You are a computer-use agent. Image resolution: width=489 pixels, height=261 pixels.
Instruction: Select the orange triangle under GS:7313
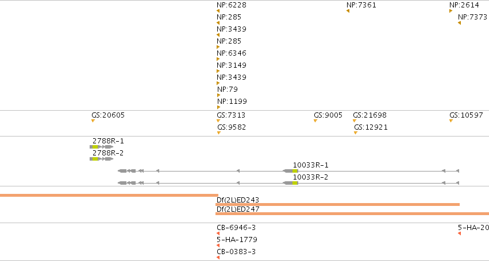point(218,121)
